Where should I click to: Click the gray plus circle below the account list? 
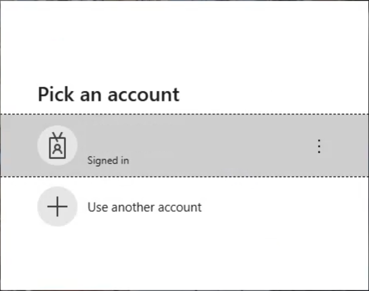pos(57,207)
